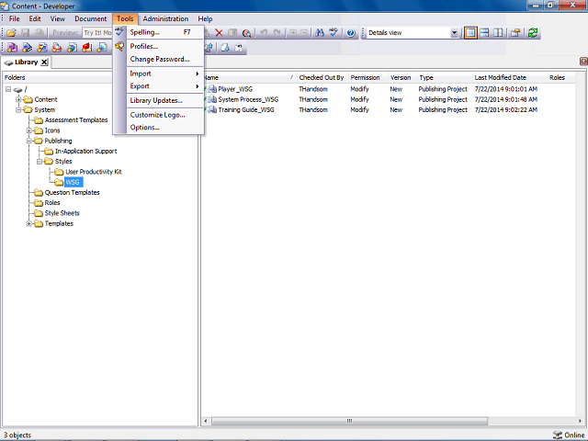Switch to vertical split layout
Image resolution: width=588 pixels, height=441 pixels.
(498, 33)
